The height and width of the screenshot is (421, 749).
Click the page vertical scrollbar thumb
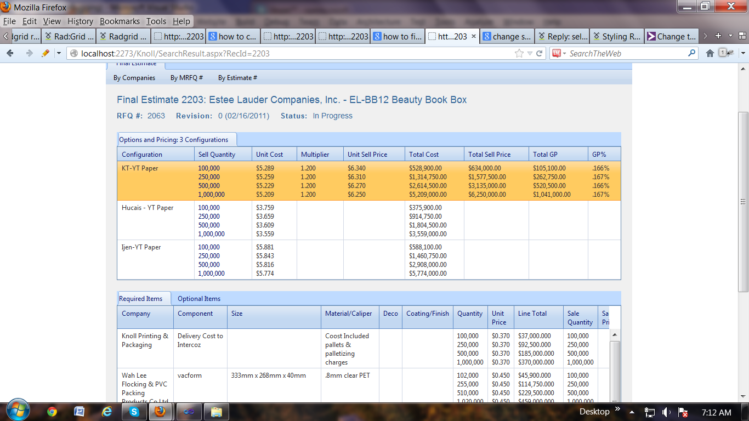[x=743, y=200]
